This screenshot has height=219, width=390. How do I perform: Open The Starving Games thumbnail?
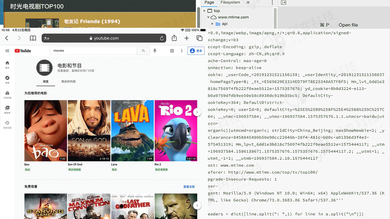click(46, 206)
